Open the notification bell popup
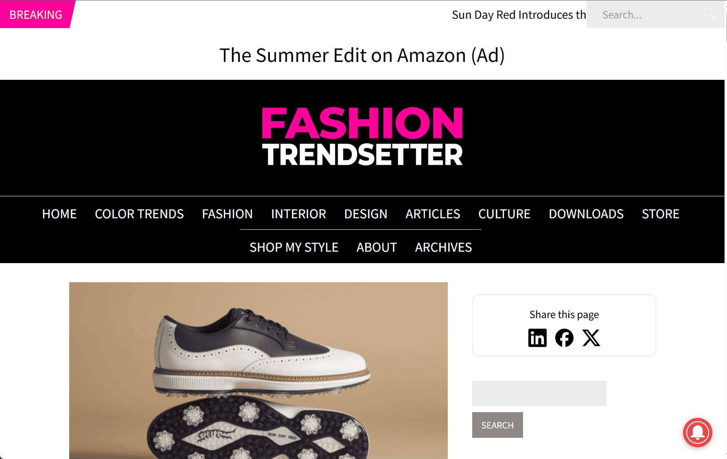This screenshot has width=727, height=459. [697, 433]
